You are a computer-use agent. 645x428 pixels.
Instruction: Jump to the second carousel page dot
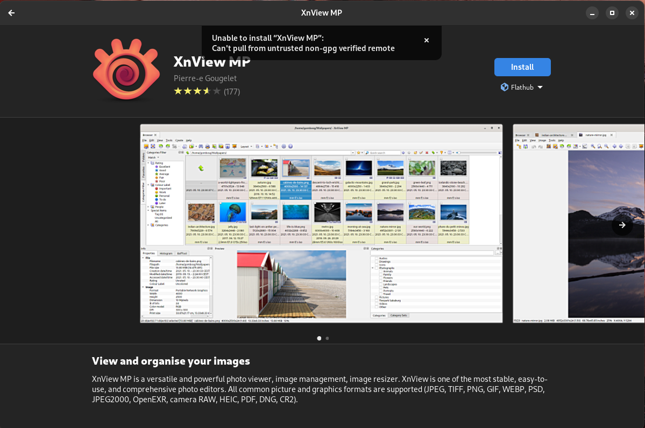click(327, 338)
